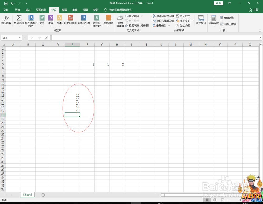
Task: Select the Sheet1 tab
Action: [x=28, y=195]
